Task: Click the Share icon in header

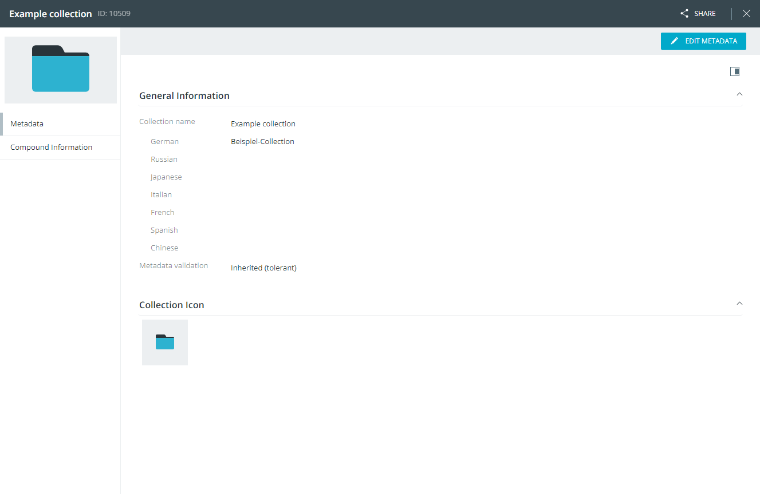Action: click(684, 14)
